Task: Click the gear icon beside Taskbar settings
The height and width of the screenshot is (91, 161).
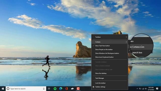Action: pos(93,87)
